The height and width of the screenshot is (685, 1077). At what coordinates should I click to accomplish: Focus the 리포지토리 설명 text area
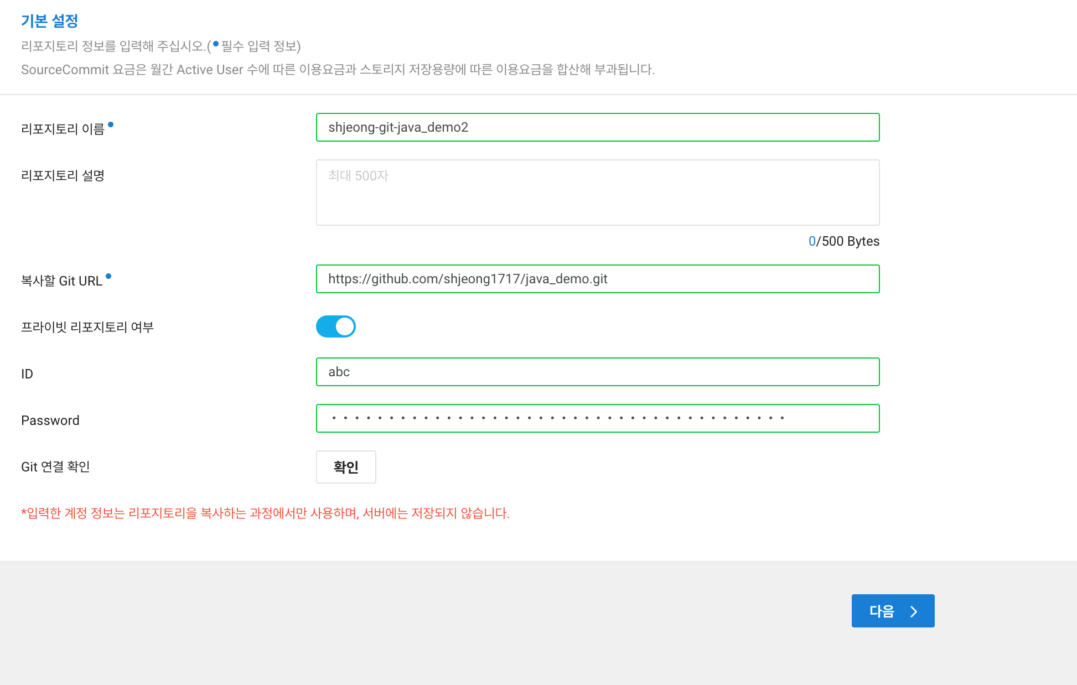(597, 193)
